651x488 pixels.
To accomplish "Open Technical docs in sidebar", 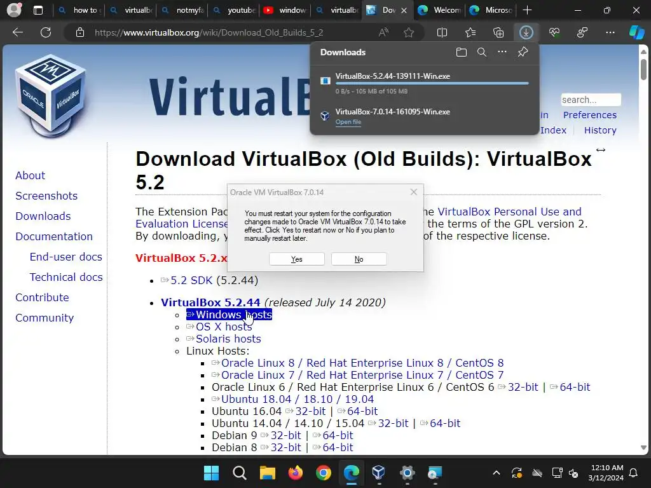I will click(66, 277).
